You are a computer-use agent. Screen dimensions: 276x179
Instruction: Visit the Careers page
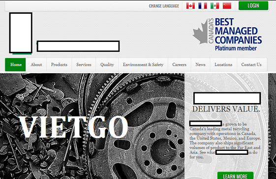(x=180, y=65)
